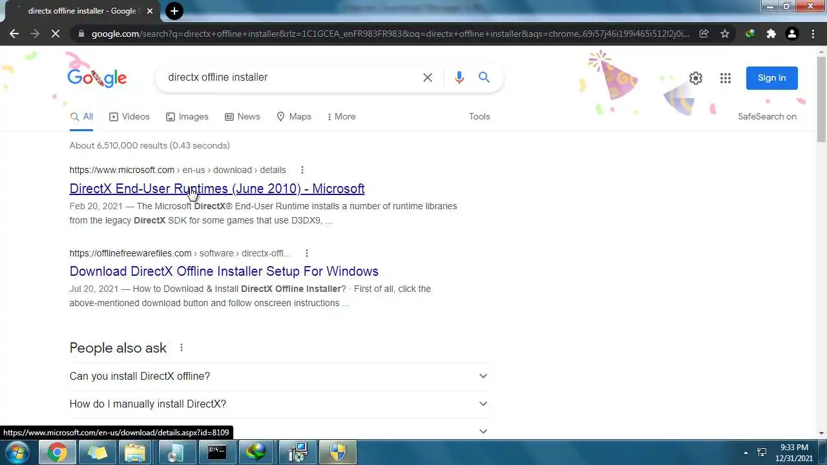Open Command Prompt from the taskbar
Image resolution: width=827 pixels, height=465 pixels.
click(x=217, y=453)
